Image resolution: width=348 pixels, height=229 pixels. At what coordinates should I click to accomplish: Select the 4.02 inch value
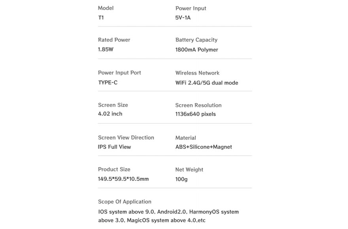[110, 114]
